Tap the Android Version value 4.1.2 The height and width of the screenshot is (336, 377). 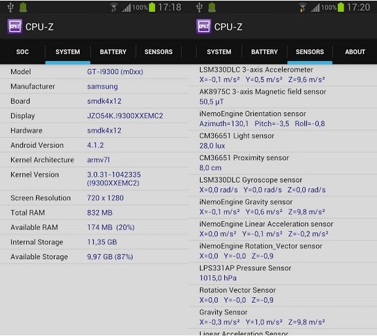pyautogui.click(x=95, y=145)
